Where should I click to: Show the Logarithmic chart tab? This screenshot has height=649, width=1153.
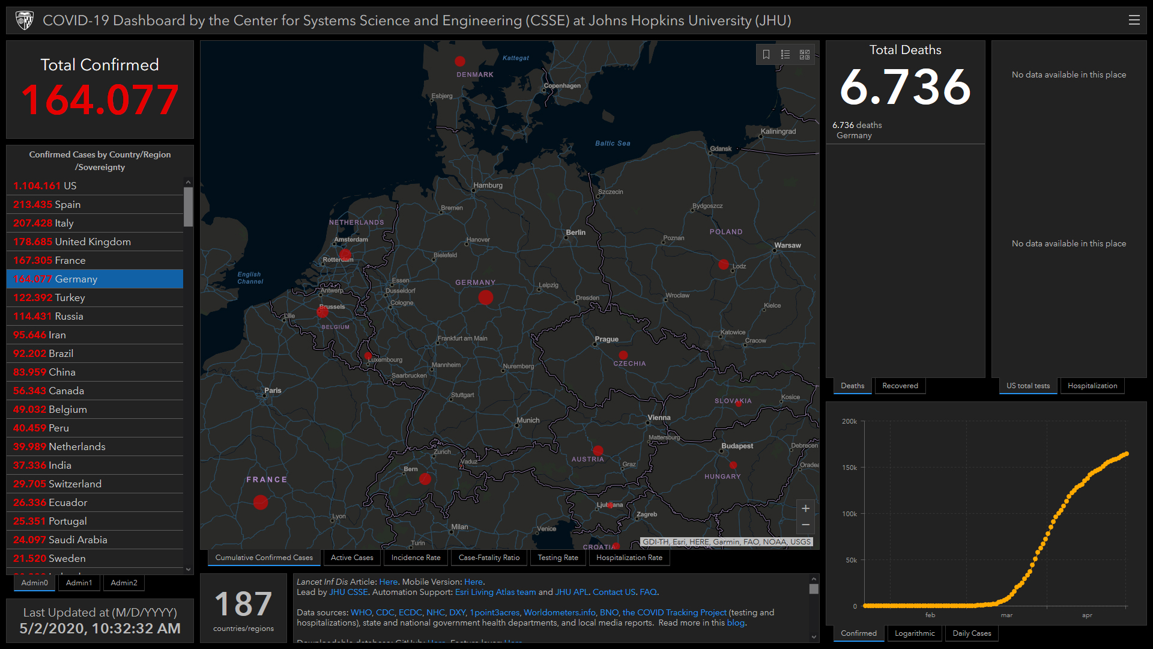click(915, 633)
